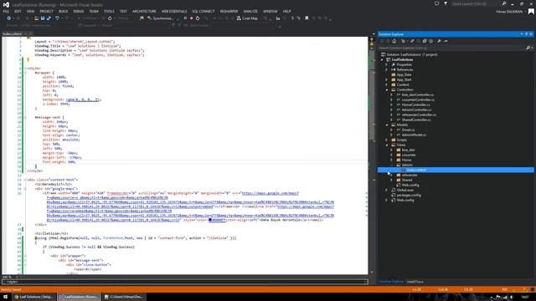This screenshot has width=536, height=301.
Task: Open the WEB ESSENTIALS menu
Action: click(174, 11)
